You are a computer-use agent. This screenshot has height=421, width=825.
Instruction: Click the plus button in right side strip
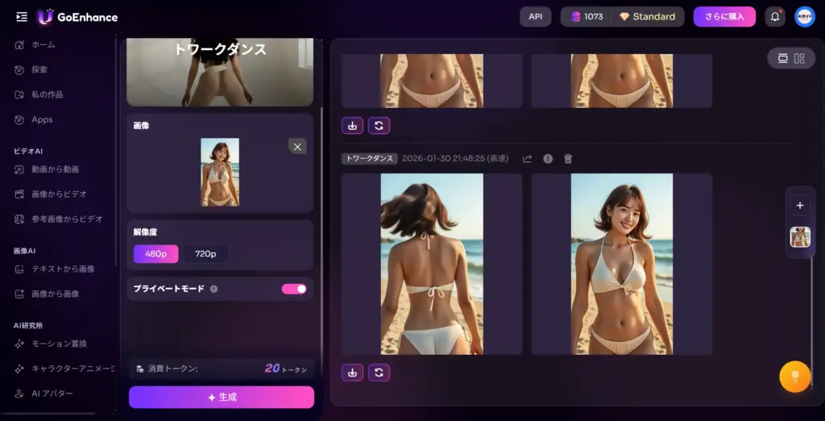pyautogui.click(x=800, y=206)
